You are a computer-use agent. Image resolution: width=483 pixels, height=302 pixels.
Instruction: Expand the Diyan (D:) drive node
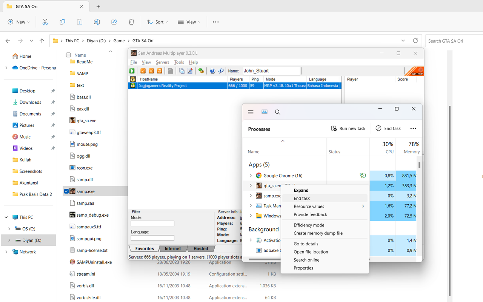9,240
